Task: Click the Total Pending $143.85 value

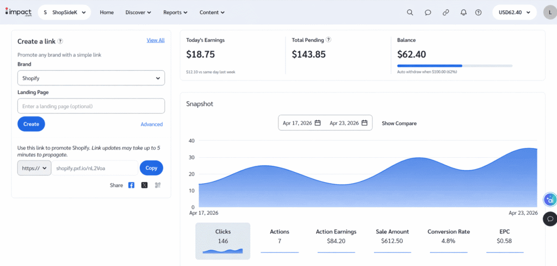Action: coord(309,54)
